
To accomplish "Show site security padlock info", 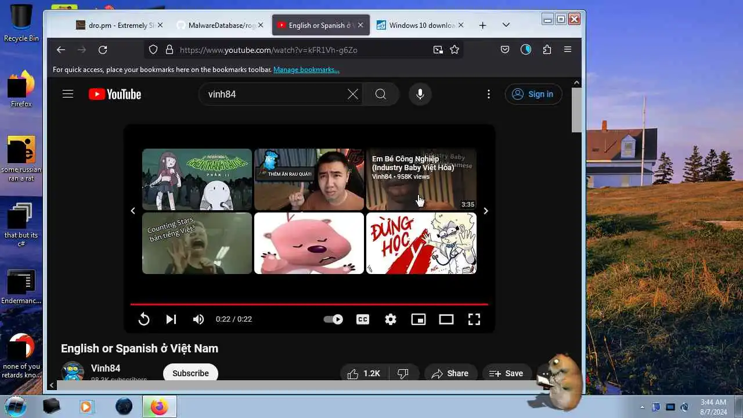I will 169,50.
